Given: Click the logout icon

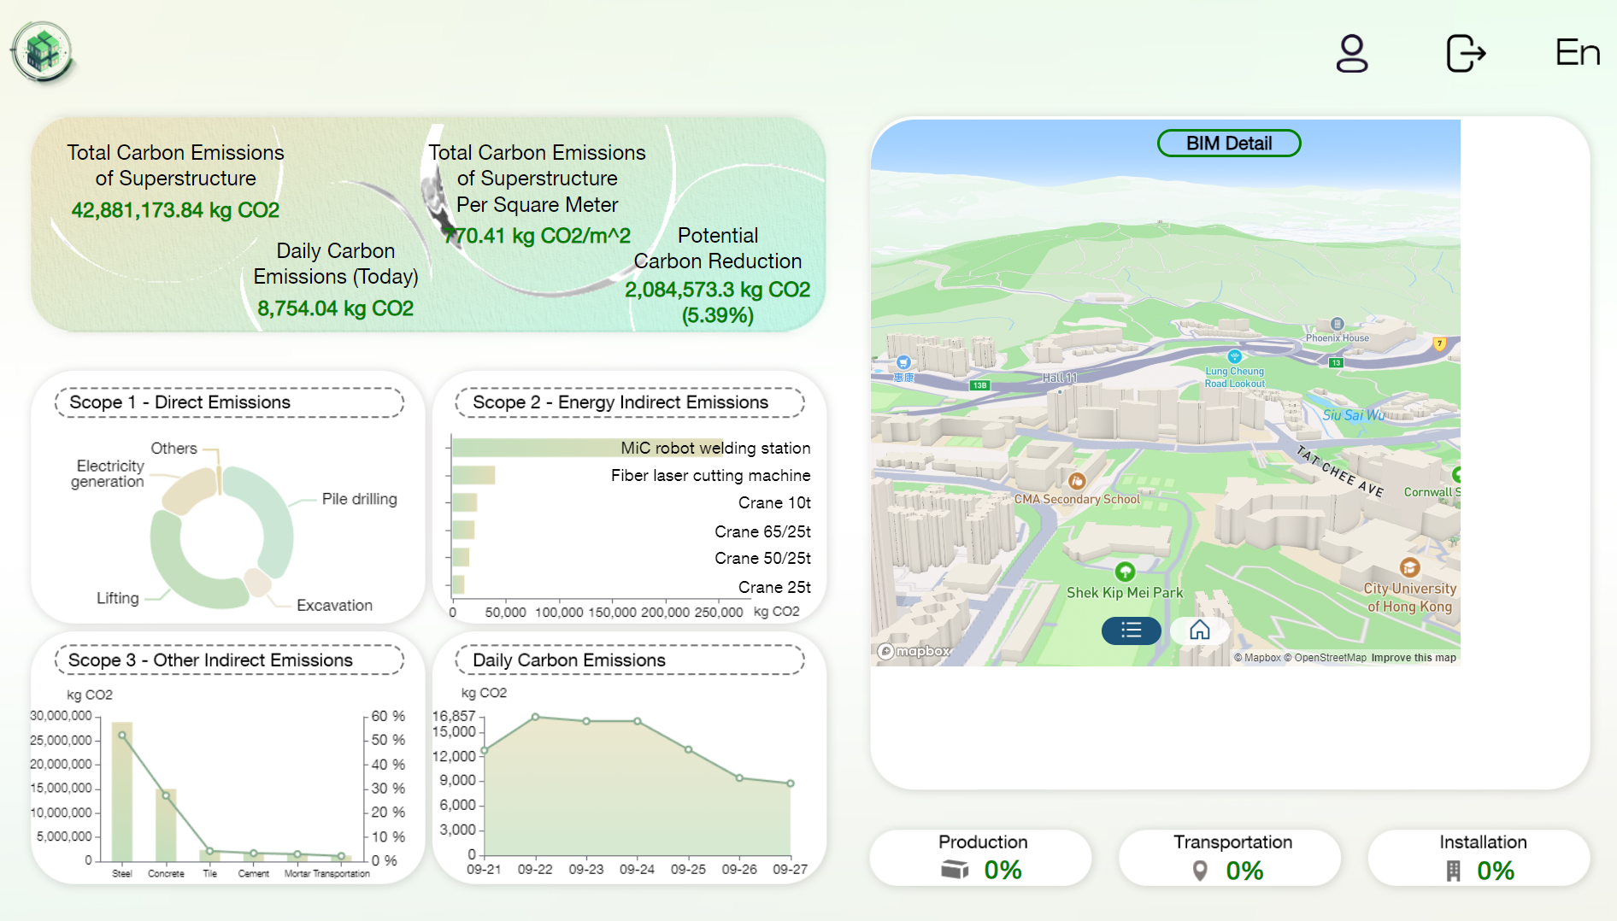Looking at the screenshot, I should (1465, 53).
